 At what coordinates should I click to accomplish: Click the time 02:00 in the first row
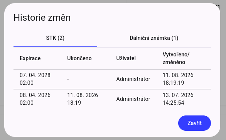[27, 83]
